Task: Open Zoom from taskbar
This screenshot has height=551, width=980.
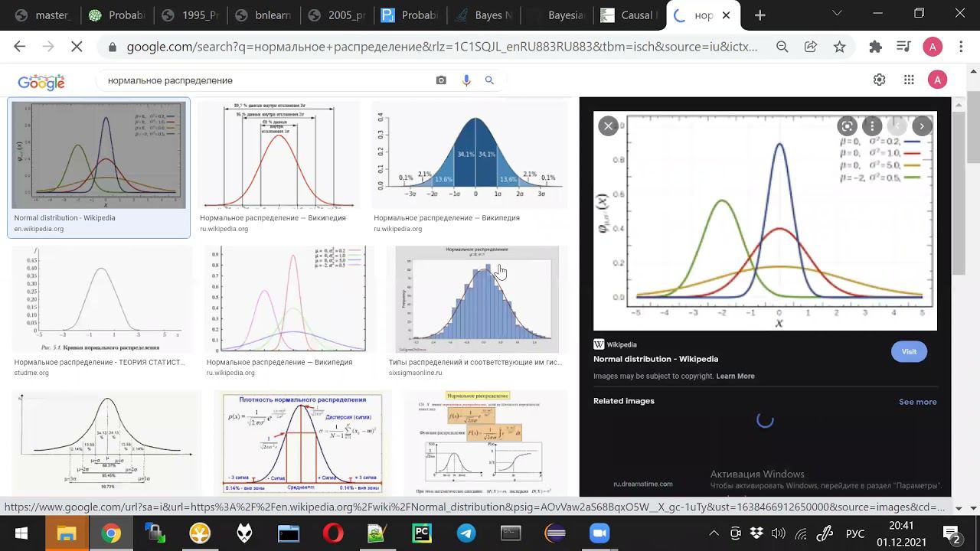Action: click(x=599, y=533)
